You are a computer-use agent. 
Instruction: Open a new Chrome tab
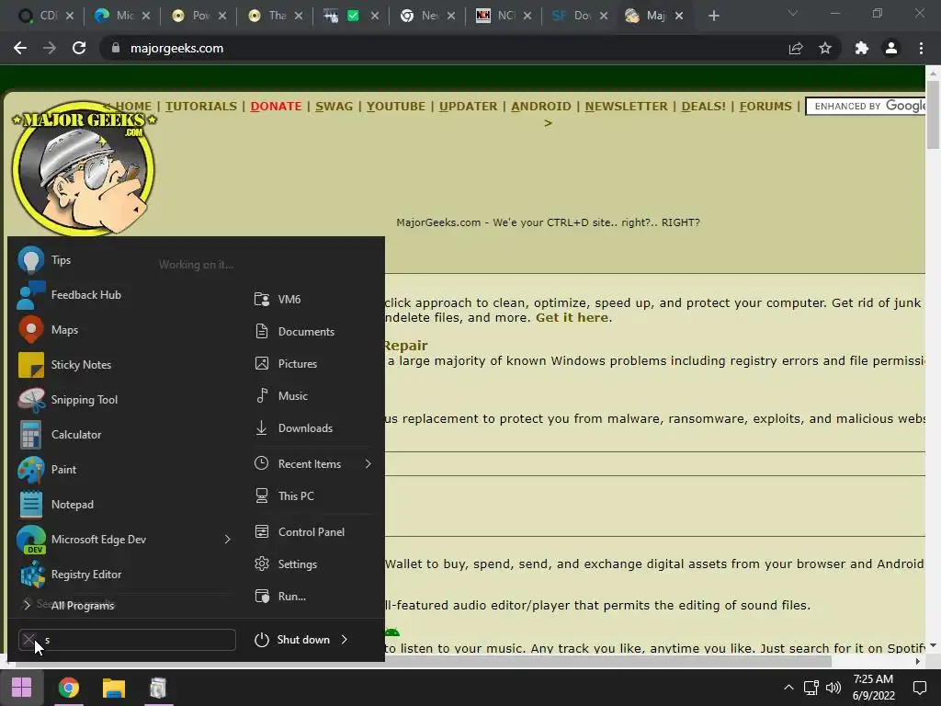pos(713,16)
